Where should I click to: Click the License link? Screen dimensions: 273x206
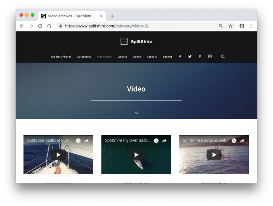coord(122,57)
